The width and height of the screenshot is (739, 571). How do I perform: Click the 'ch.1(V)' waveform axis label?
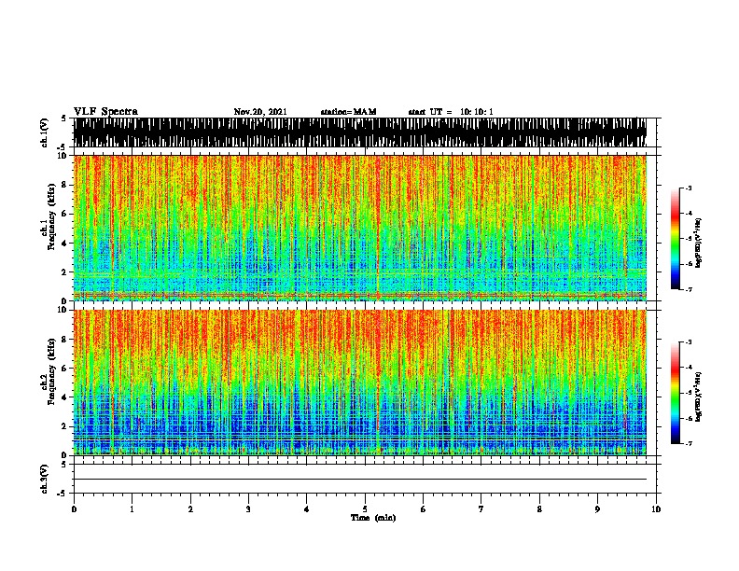point(45,132)
